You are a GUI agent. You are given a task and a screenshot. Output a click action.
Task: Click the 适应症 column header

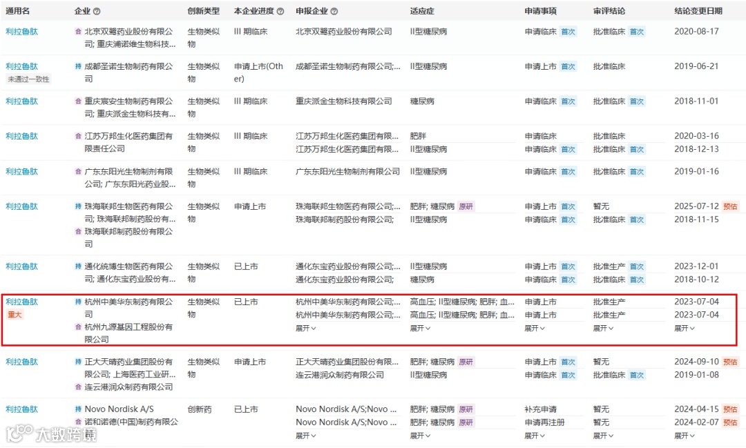(422, 11)
